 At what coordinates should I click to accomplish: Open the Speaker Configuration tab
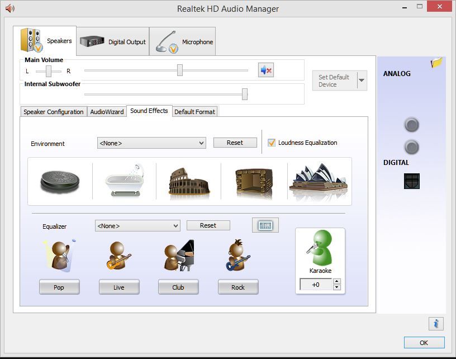pyautogui.click(x=54, y=112)
